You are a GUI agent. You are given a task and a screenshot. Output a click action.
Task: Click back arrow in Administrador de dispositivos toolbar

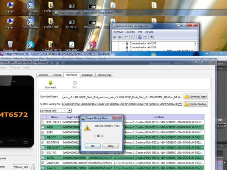point(114,37)
